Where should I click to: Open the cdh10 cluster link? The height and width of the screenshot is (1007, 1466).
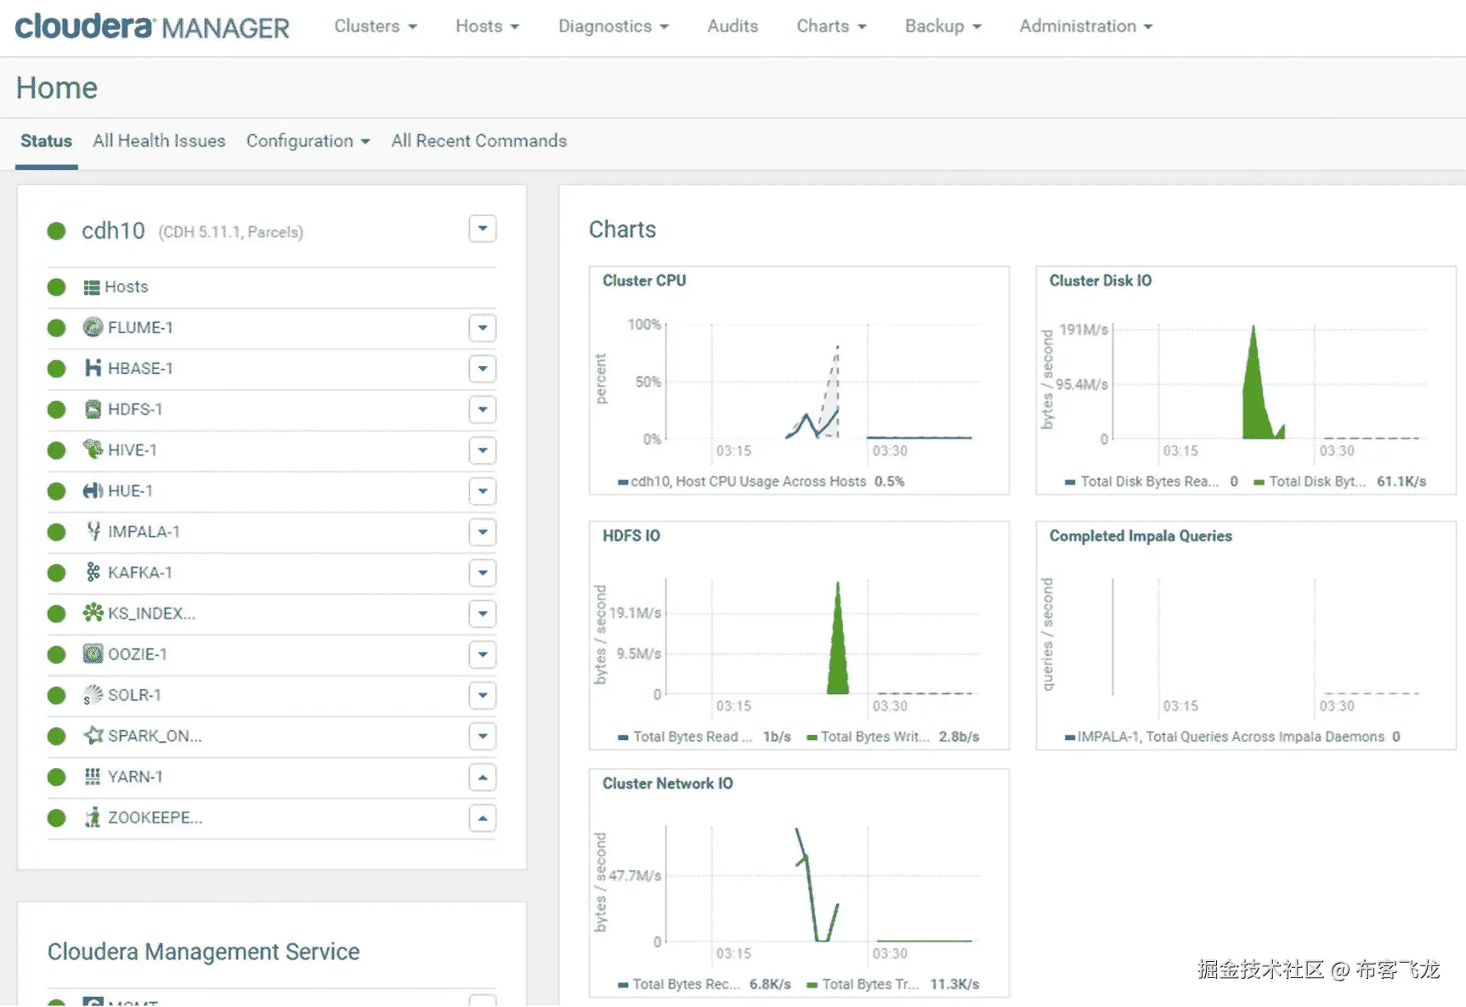coord(113,231)
